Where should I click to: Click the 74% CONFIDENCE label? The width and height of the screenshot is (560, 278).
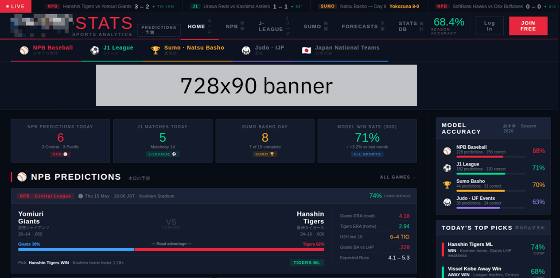390,196
